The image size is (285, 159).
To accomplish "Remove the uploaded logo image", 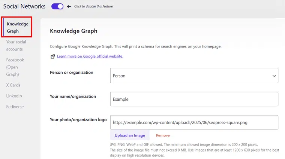I will click(163, 135).
